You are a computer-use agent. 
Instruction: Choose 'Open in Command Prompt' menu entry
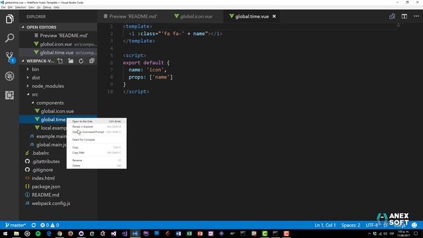[x=96, y=132]
